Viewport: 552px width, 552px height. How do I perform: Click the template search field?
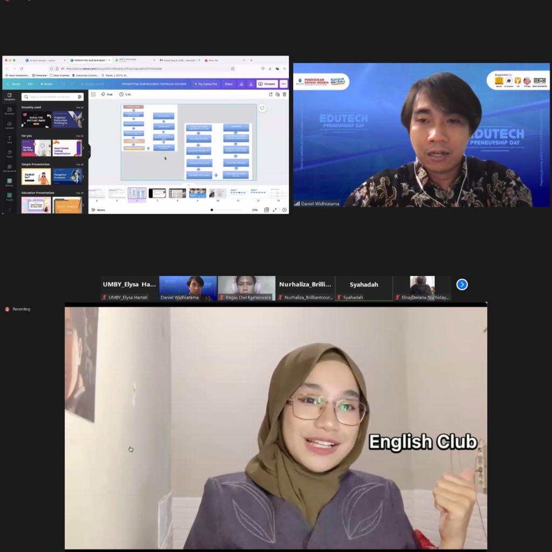pos(52,97)
